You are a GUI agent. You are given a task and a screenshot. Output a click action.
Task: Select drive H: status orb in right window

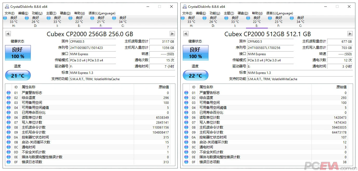(x=183, y=18)
